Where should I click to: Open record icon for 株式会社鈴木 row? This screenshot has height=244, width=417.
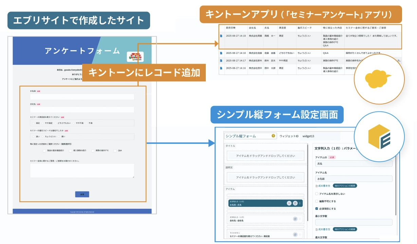point(221,61)
